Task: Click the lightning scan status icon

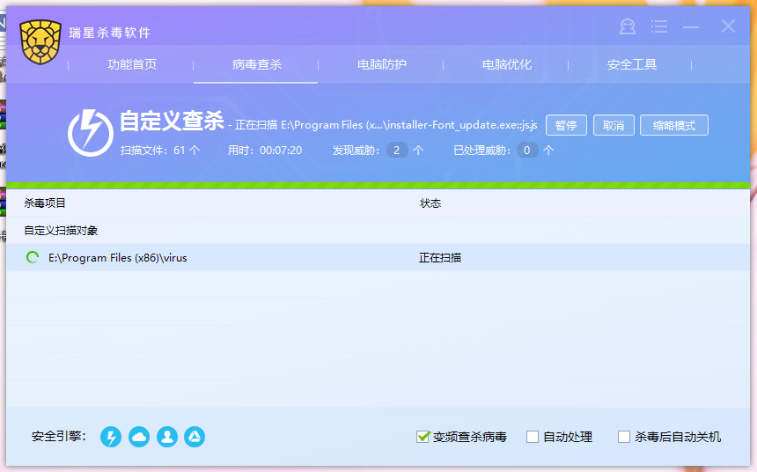Action: (91, 133)
